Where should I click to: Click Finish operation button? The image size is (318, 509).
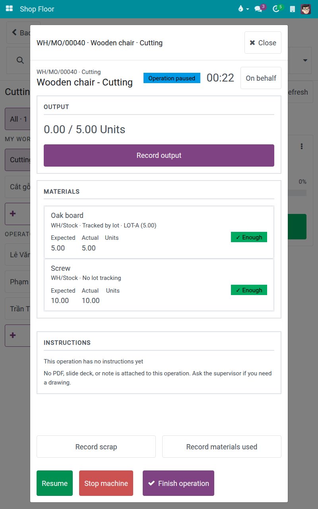(x=178, y=483)
